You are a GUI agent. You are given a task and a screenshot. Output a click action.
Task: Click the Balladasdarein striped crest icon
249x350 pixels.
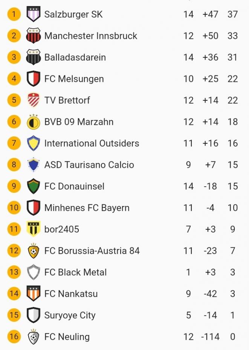[x=34, y=57]
